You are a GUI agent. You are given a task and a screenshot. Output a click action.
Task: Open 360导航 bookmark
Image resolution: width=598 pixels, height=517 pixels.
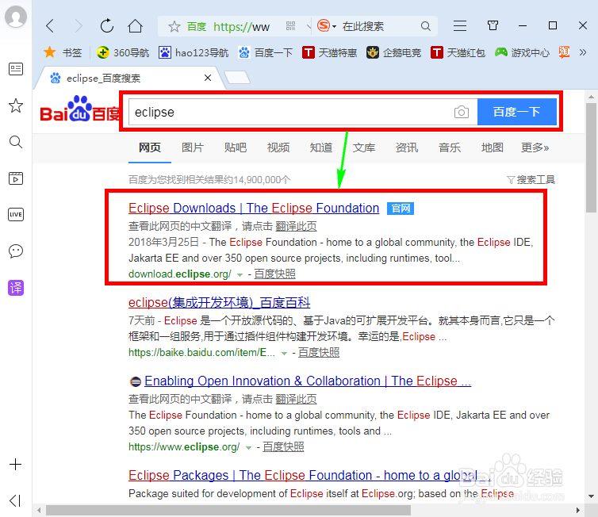pyautogui.click(x=123, y=52)
